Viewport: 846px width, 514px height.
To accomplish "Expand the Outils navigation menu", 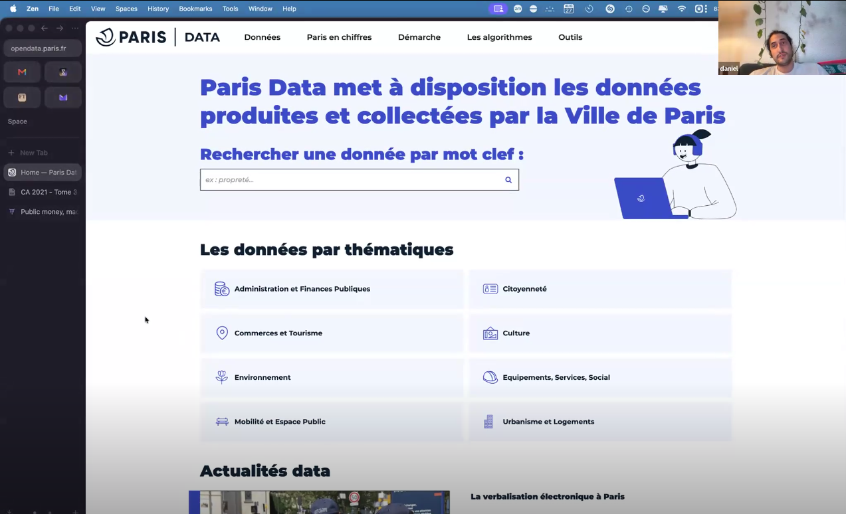I will pos(570,37).
